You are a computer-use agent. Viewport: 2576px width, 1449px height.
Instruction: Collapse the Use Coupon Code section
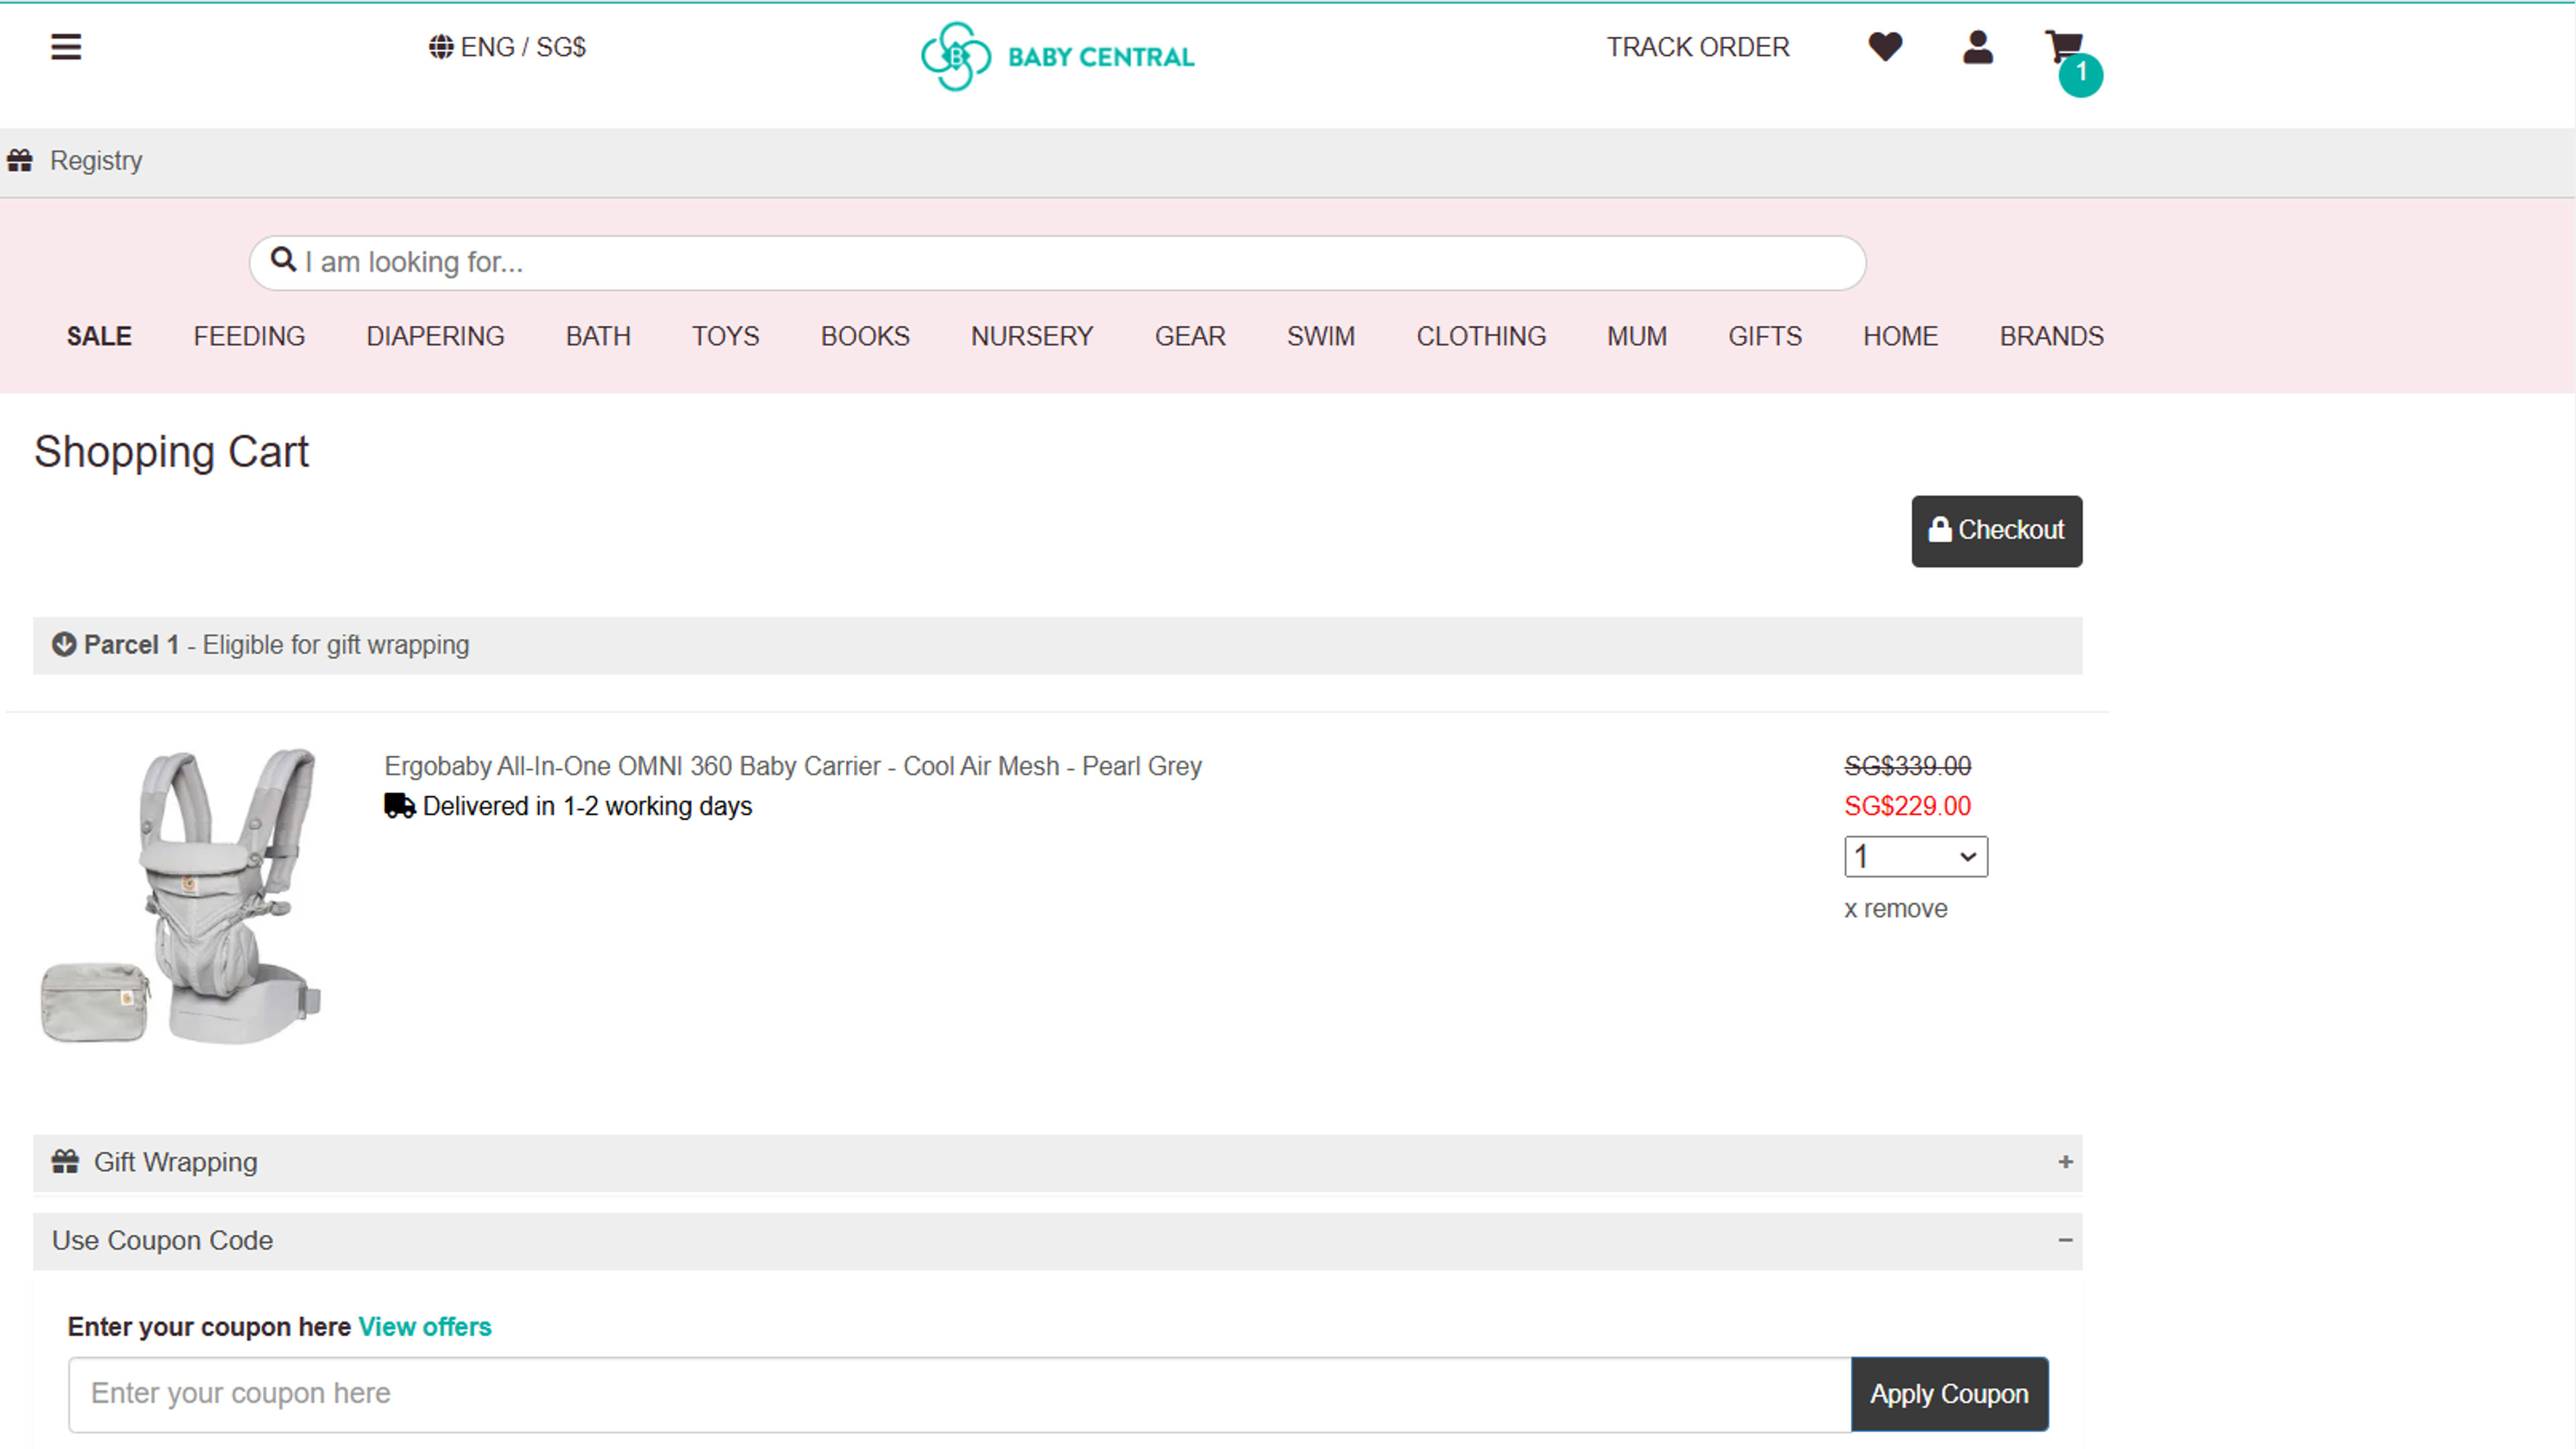[x=2065, y=1240]
